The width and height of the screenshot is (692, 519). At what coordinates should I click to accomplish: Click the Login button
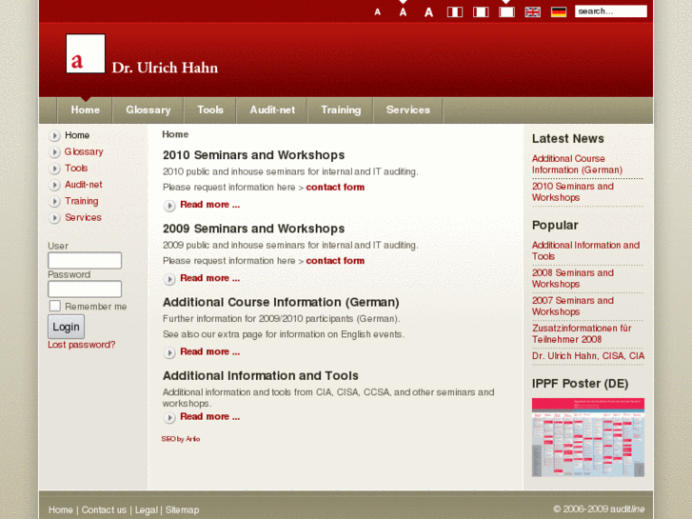(67, 327)
